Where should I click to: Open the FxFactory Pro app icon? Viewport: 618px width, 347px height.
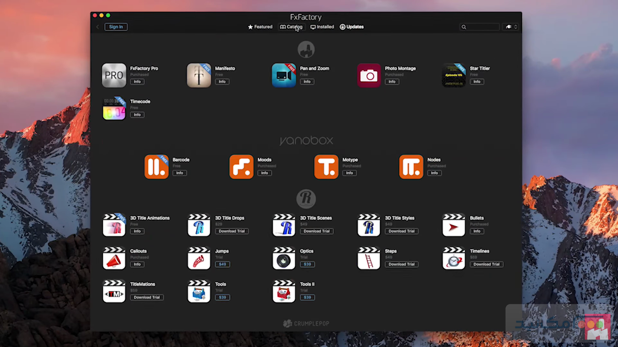(x=114, y=75)
